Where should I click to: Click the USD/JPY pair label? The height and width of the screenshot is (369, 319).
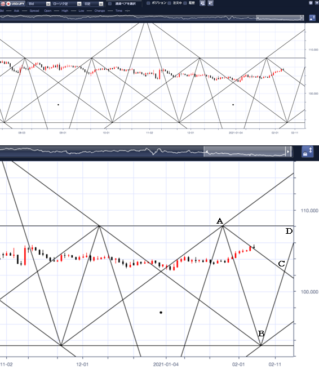[x=18, y=3]
